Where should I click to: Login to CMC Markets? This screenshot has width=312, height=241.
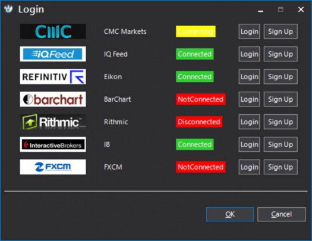(x=250, y=32)
